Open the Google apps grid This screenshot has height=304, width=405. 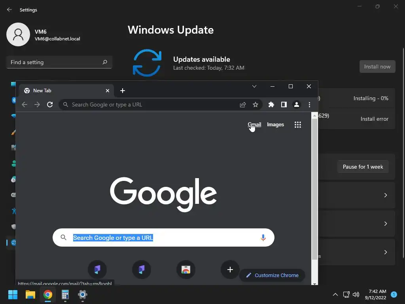coord(298,125)
